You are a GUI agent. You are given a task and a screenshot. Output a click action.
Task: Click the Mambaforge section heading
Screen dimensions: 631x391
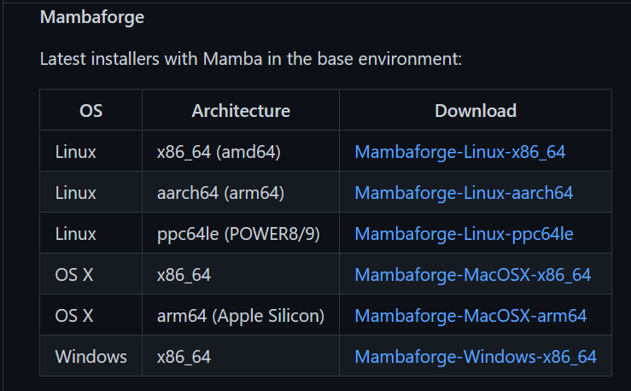point(92,17)
